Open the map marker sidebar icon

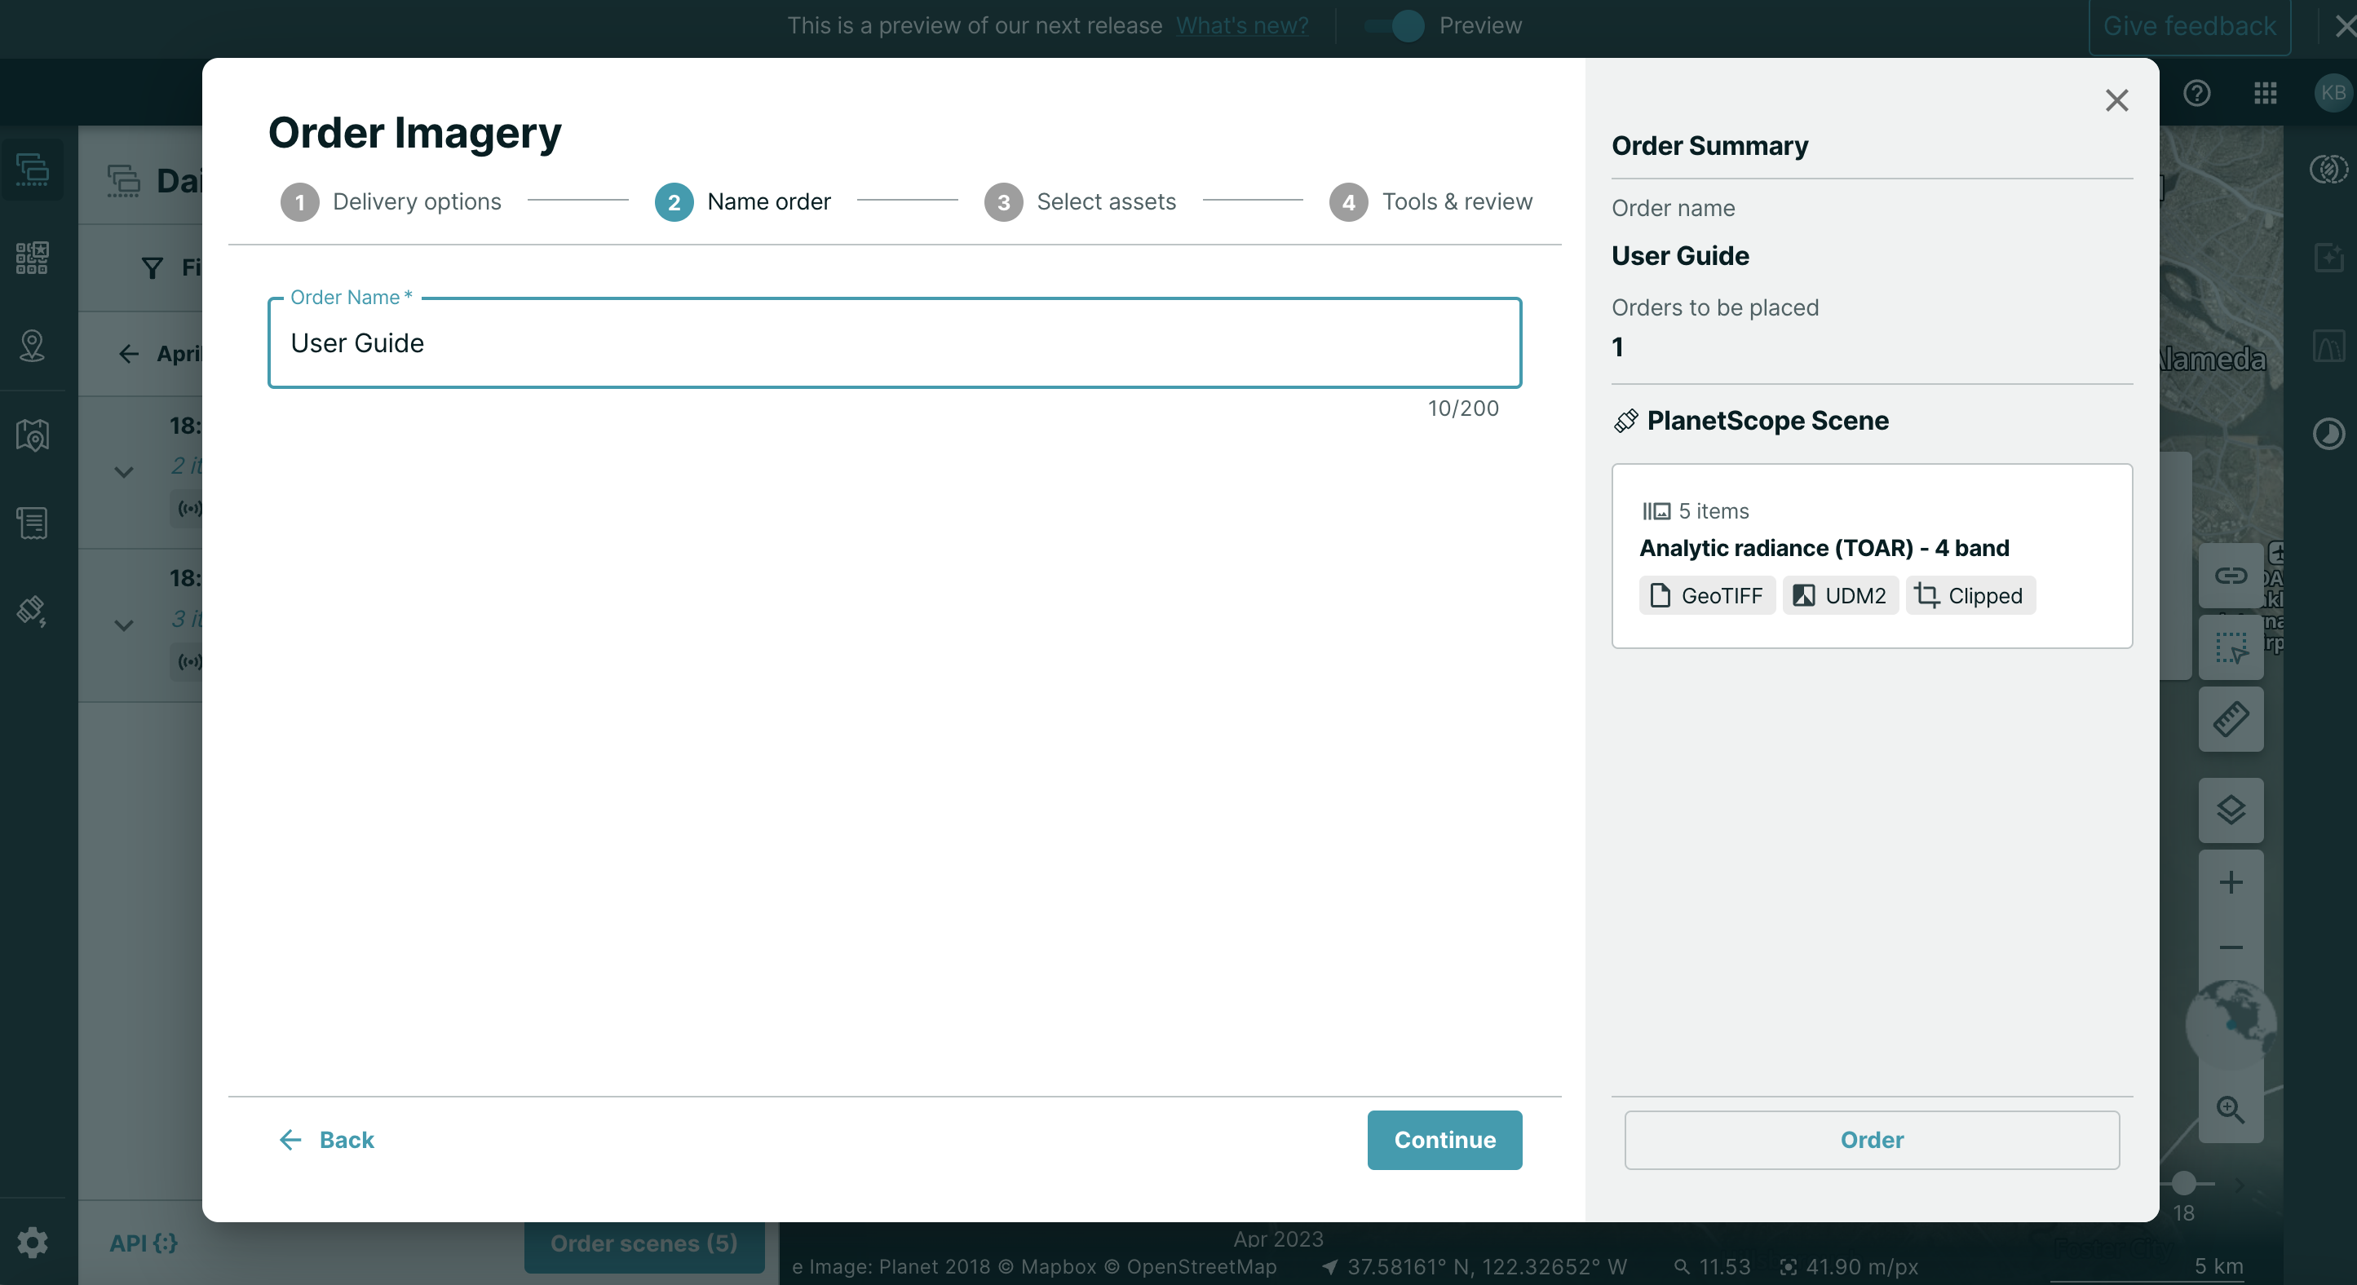click(32, 435)
